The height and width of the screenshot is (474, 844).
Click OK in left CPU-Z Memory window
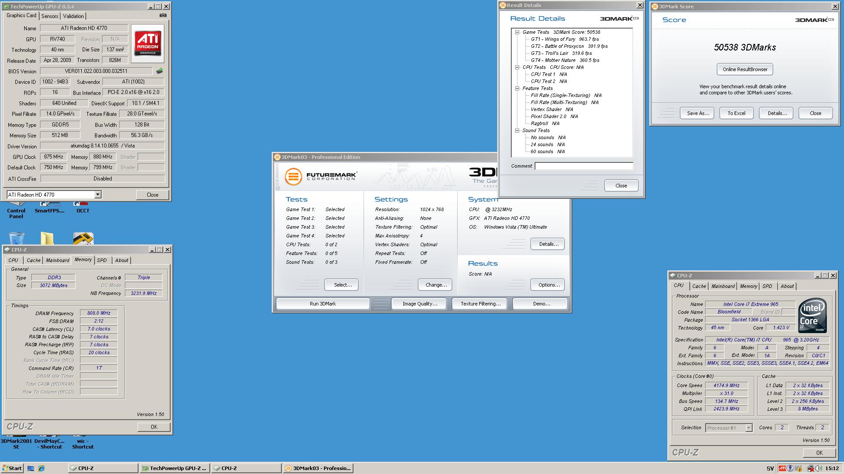154,427
